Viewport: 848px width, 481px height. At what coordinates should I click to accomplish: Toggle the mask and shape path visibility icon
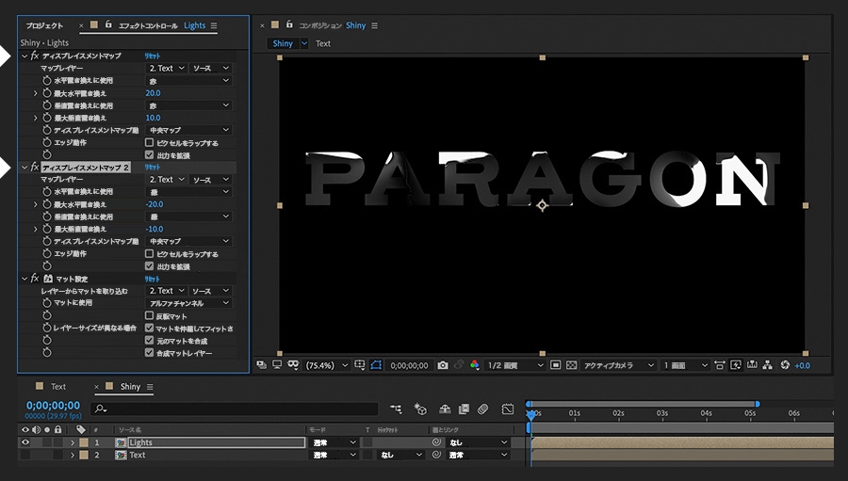point(376,365)
